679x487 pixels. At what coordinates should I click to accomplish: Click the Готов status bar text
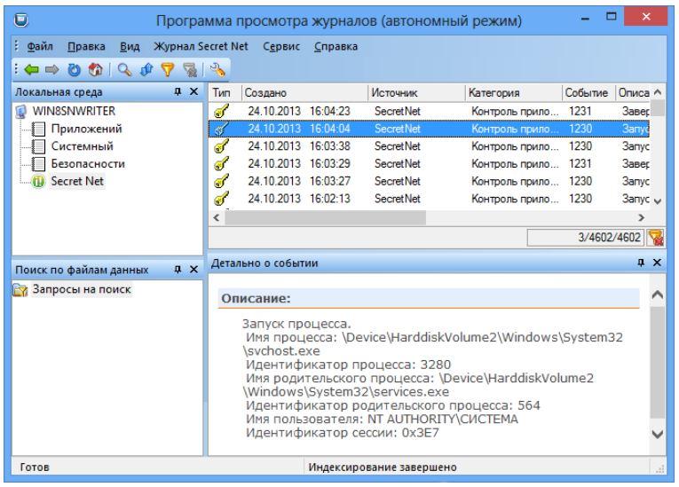click(x=35, y=467)
